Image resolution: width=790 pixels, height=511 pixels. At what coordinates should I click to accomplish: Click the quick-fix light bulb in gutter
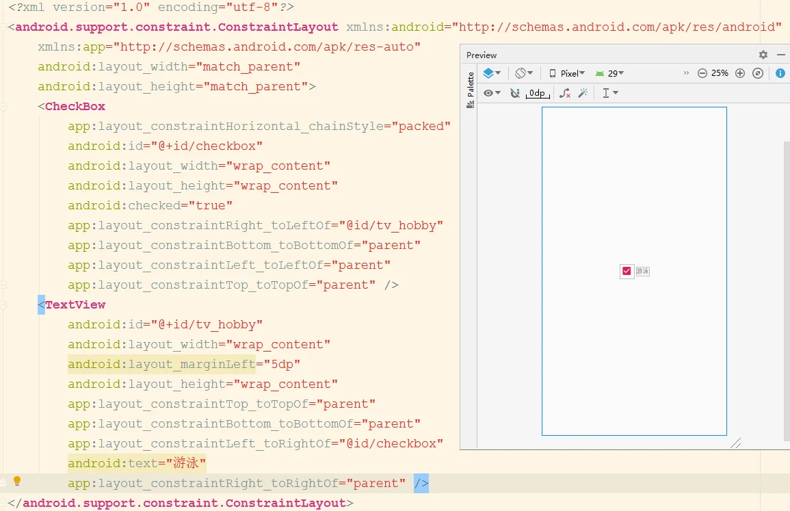17,481
